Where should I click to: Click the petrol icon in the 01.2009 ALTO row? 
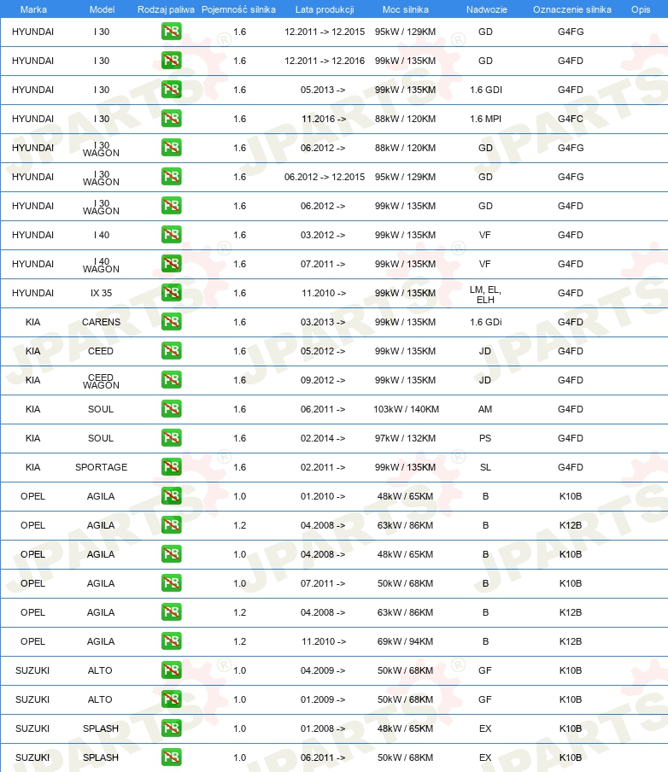[x=171, y=699]
